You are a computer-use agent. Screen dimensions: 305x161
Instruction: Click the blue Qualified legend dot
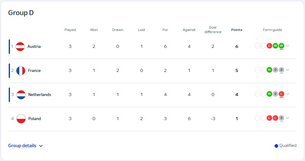click(x=276, y=146)
